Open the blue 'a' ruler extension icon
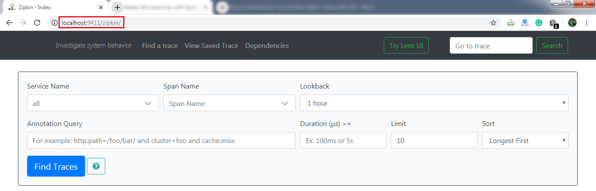Image resolution: width=596 pixels, height=191 pixels. coord(525,23)
